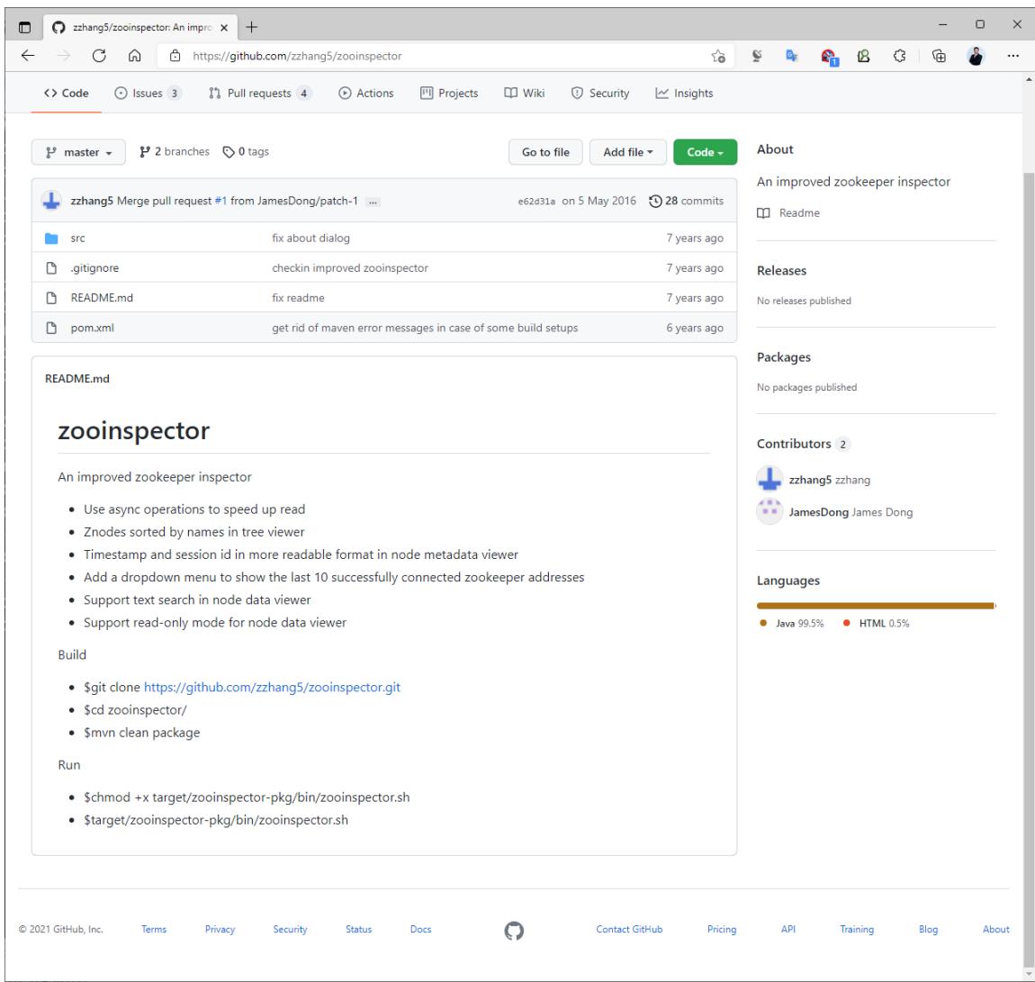Click the Go to file button
The image size is (1035, 982).
click(x=545, y=152)
